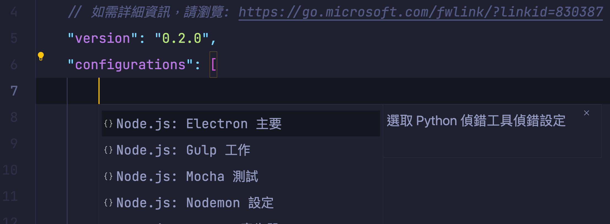Click line number 4 in the gutter

(x=14, y=12)
